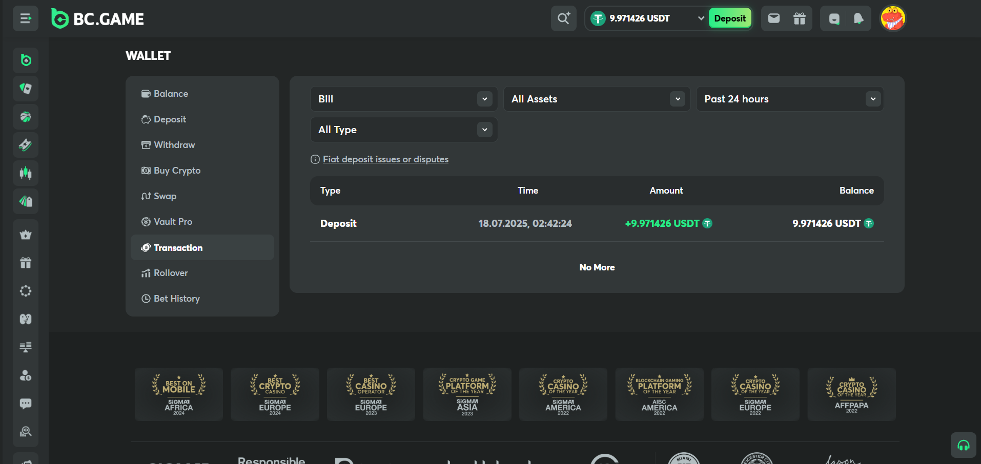Open the bonus gift sidebar icon
The height and width of the screenshot is (464, 981).
(x=26, y=263)
